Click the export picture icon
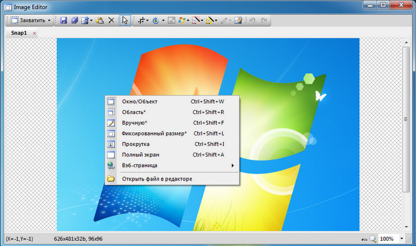 pos(85,20)
